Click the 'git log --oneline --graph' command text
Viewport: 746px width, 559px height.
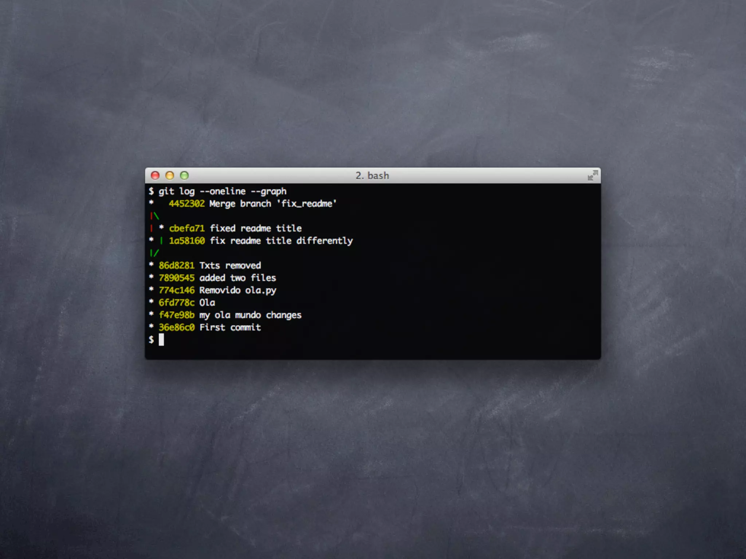click(x=222, y=191)
